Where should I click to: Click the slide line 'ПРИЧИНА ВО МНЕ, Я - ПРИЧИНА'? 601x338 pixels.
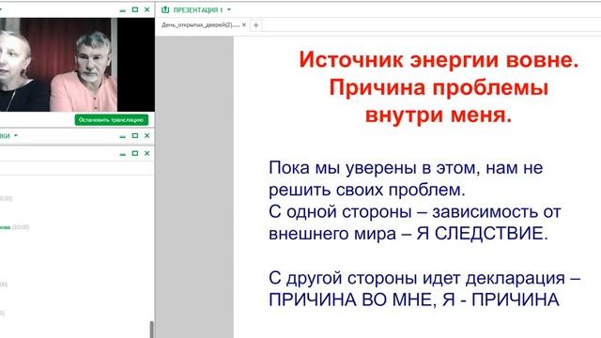[414, 300]
